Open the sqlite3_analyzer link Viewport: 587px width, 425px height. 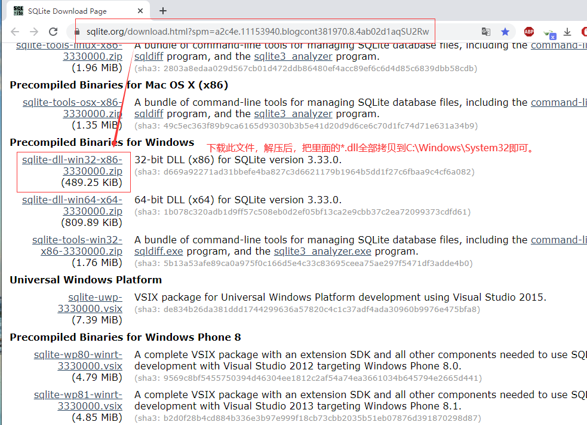coord(293,56)
